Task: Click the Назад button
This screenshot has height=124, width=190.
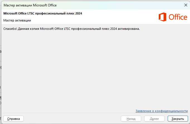Action: tap(131, 119)
